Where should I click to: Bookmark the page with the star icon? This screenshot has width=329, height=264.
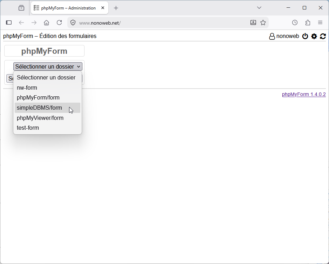point(263,22)
